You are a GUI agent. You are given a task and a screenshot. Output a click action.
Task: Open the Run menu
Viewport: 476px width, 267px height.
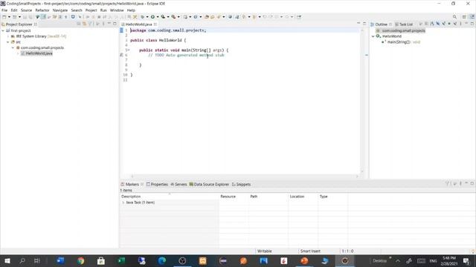pos(103,10)
